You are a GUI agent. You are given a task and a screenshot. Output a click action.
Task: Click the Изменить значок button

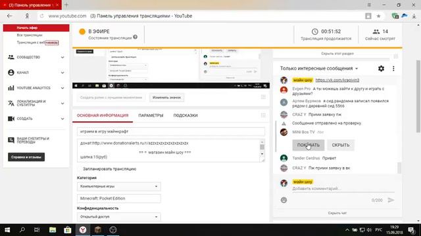click(166, 98)
